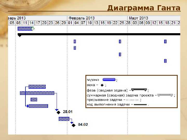This screenshot has width=187, height=140.
Task: Click day cell '12' in timeline header
Action: (x=154, y=23)
